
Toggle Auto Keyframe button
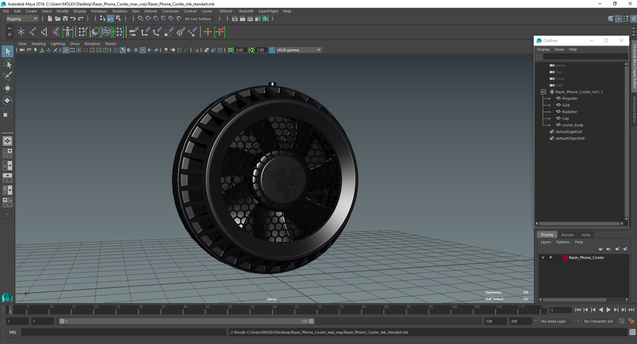(x=622, y=321)
